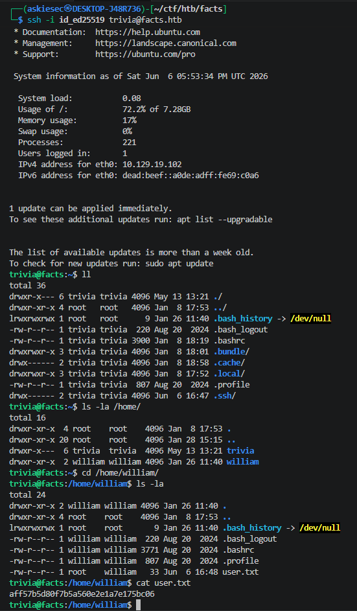Viewport: 357px width, 611px height.
Task: Select the .bundle/ directory entry
Action: [x=231, y=351]
